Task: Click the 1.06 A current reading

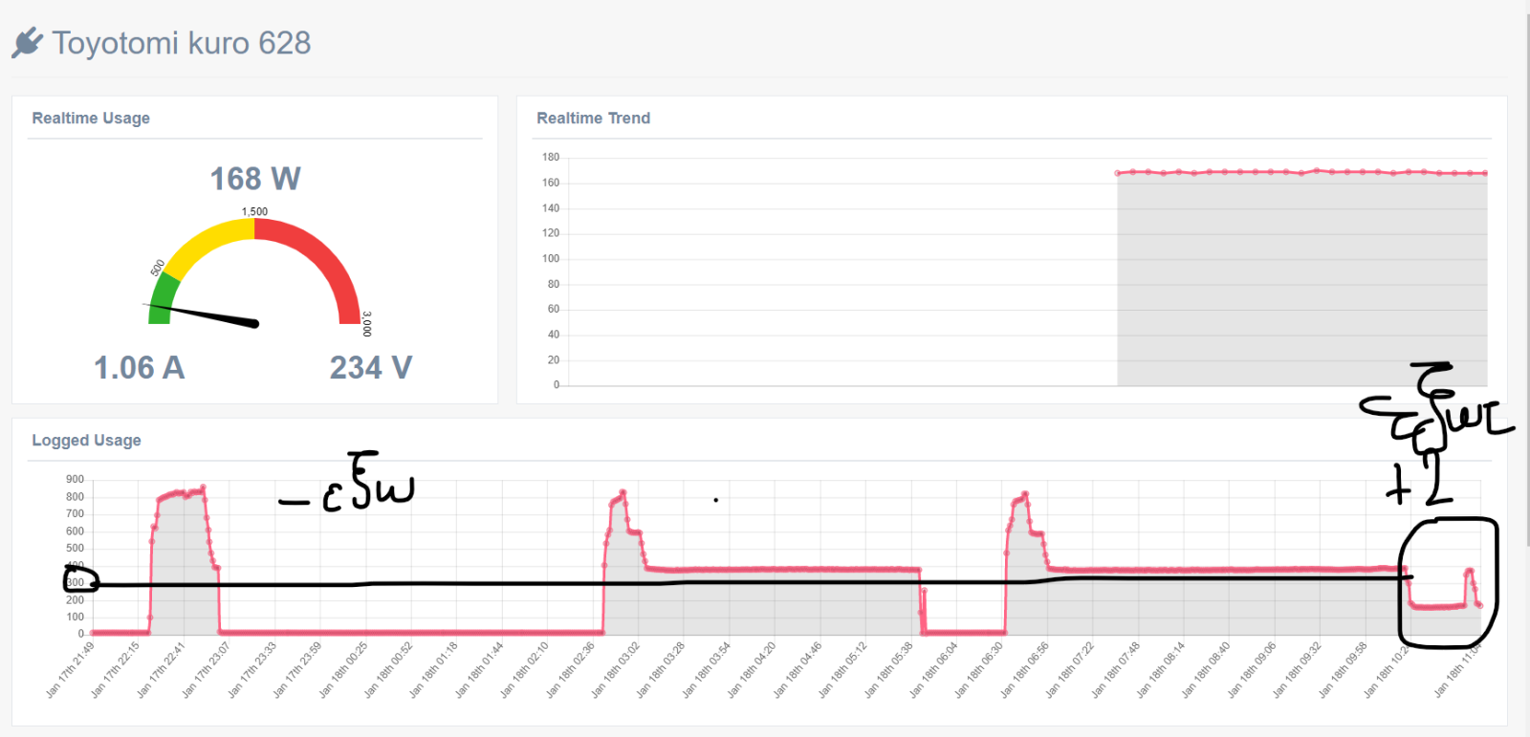Action: (x=139, y=368)
